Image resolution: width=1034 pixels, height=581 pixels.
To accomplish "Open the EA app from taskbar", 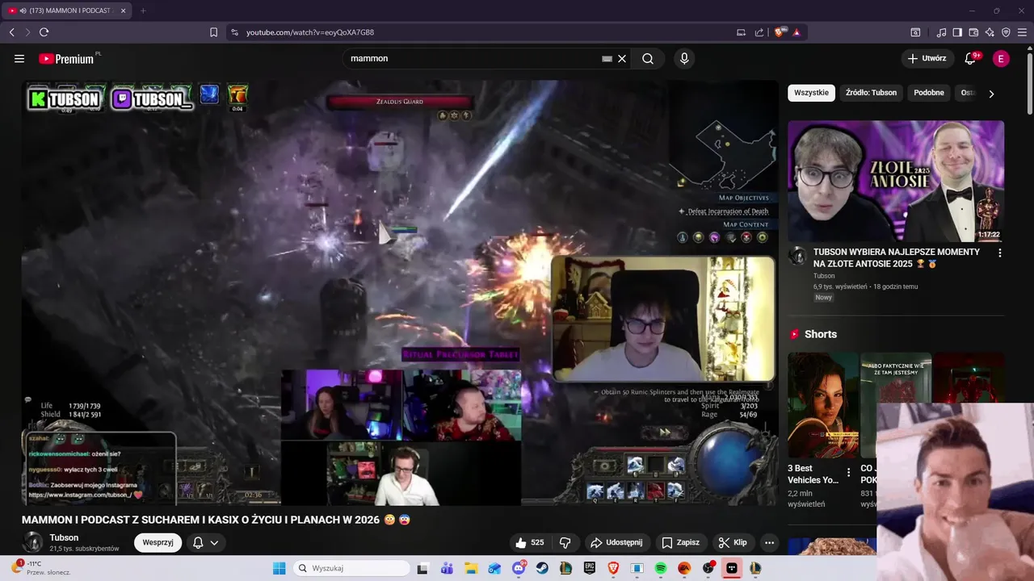I will point(684,568).
